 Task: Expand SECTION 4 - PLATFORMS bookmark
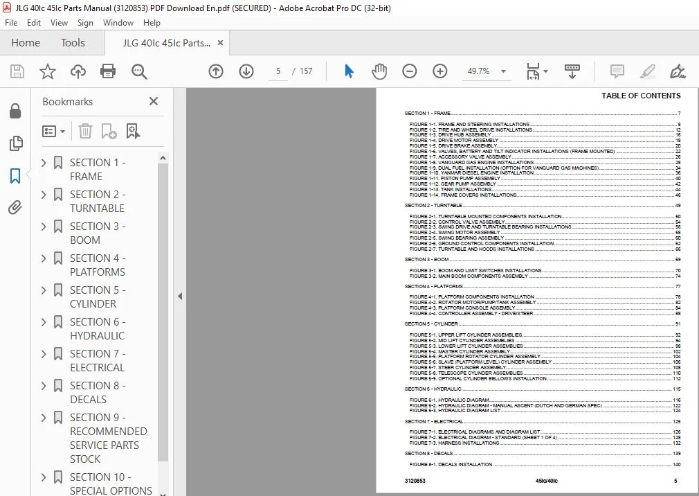pos(44,258)
